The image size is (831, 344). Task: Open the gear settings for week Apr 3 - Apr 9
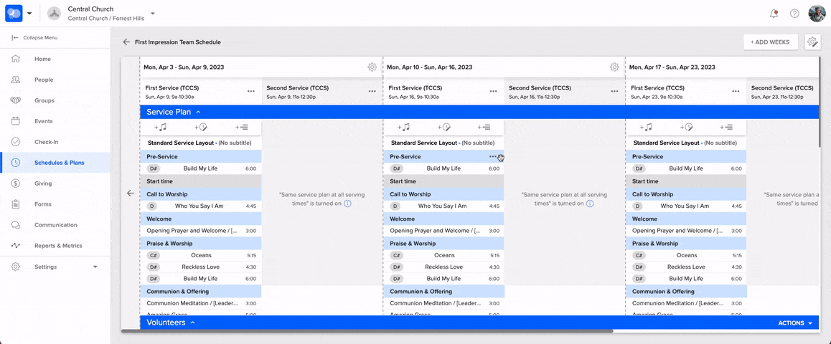372,67
